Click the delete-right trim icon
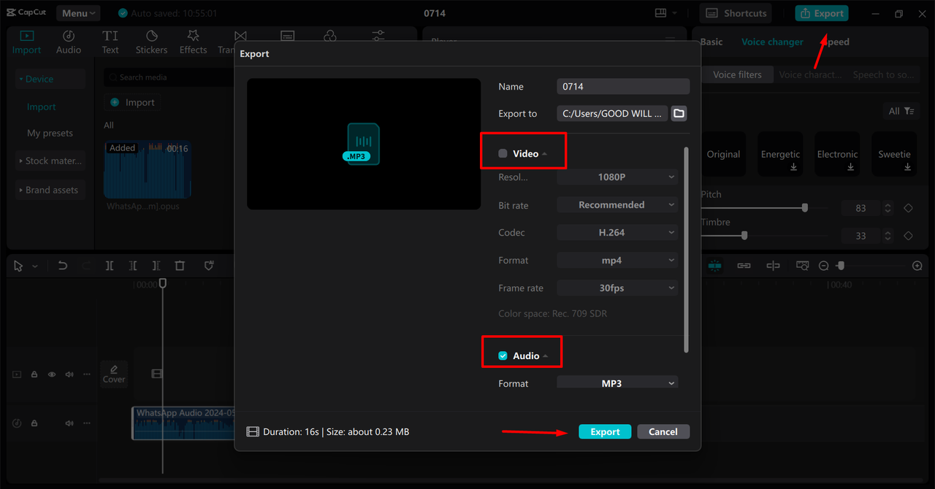Image resolution: width=935 pixels, height=489 pixels. pyautogui.click(x=156, y=266)
